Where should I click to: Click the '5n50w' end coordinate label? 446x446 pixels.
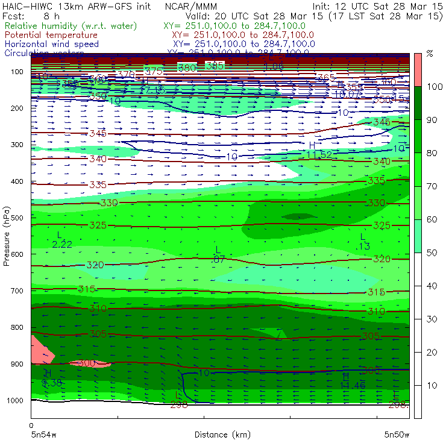tap(397, 435)
